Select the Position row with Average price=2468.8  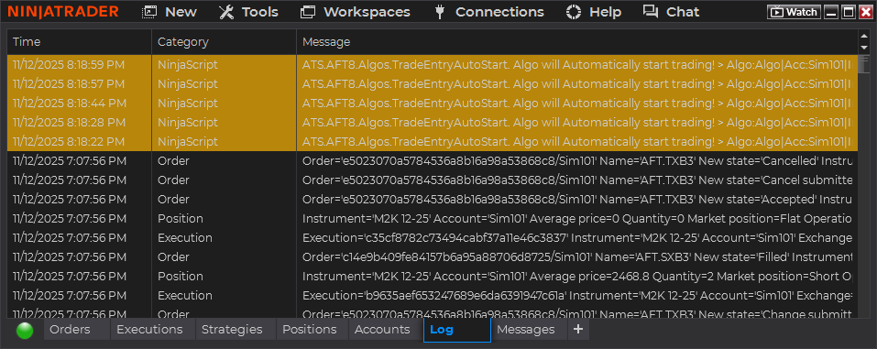[432, 276]
